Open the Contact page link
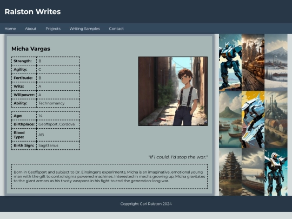The height and width of the screenshot is (219, 292). [x=116, y=29]
